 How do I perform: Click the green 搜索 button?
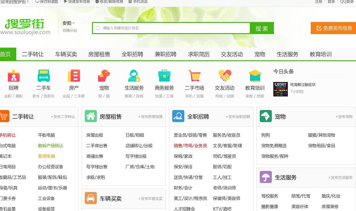(262, 28)
